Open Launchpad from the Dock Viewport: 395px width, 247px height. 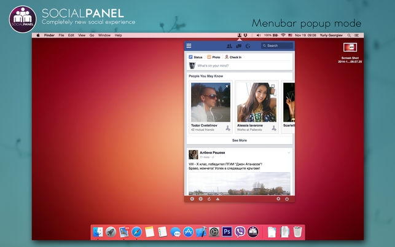(x=111, y=232)
